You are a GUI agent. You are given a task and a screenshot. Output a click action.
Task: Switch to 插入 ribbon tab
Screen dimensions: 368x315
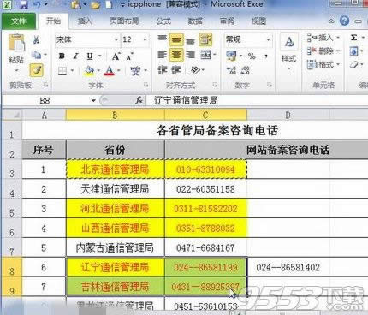click(x=85, y=21)
